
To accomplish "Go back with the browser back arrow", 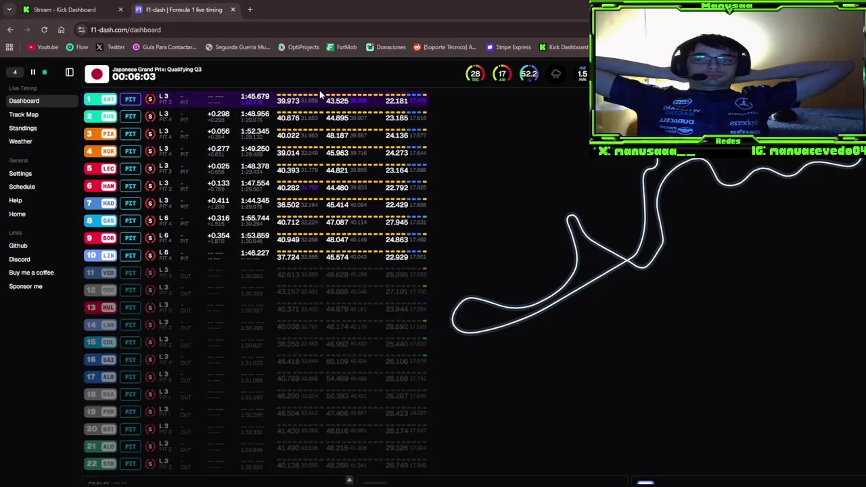I will pos(10,30).
